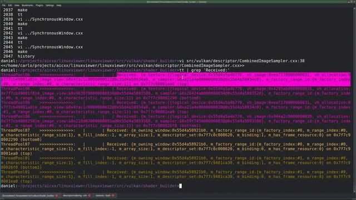Click the history line '2041 tt'

click(x=13, y=28)
